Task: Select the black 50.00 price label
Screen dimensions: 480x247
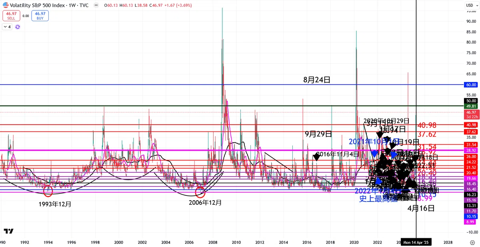Action: 471,101
